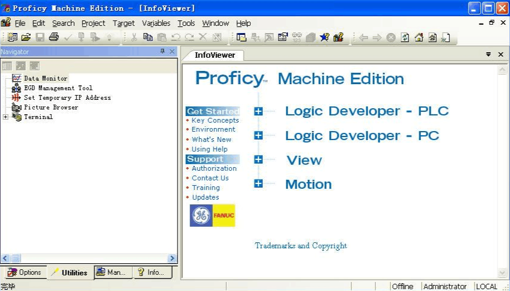This screenshot has width=510, height=291.
Task: Expand the Logic Developer - PLC section
Action: (x=259, y=111)
